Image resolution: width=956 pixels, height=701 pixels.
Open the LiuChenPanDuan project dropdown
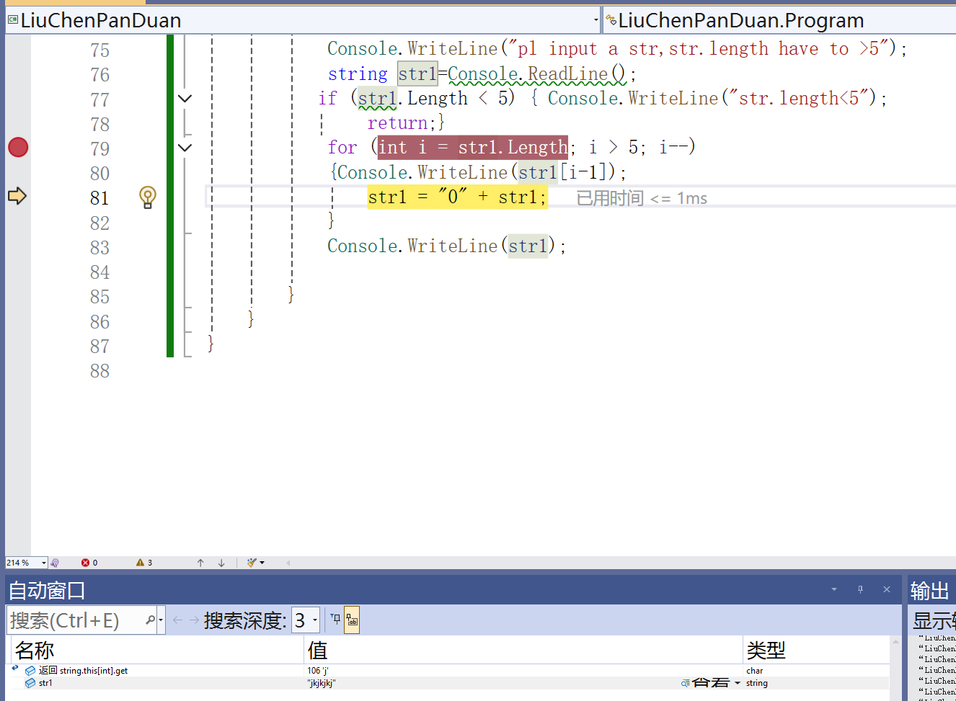[x=303, y=20]
